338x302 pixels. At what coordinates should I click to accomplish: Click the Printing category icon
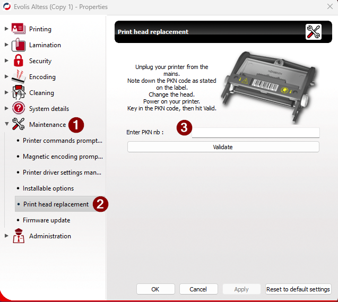19,29
